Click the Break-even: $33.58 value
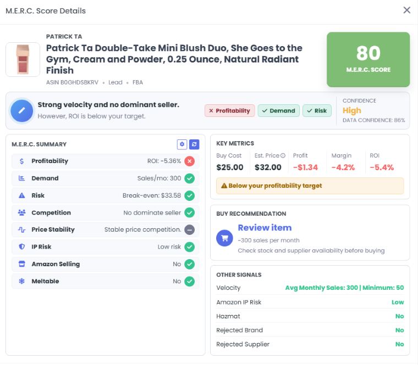This screenshot has height=365, width=418. (151, 195)
